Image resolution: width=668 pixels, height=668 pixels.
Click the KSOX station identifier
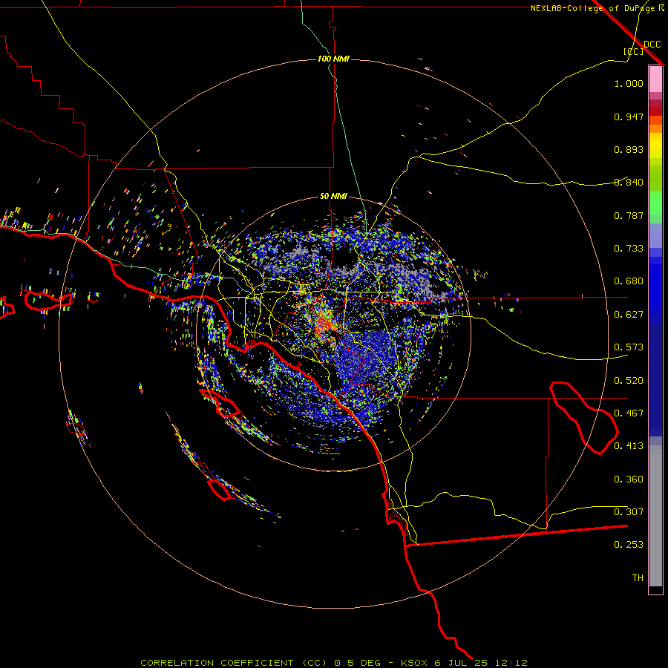pyautogui.click(x=413, y=663)
